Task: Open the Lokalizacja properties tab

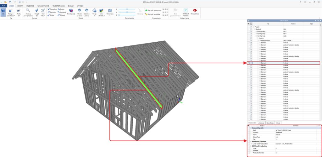Action: pos(261,123)
